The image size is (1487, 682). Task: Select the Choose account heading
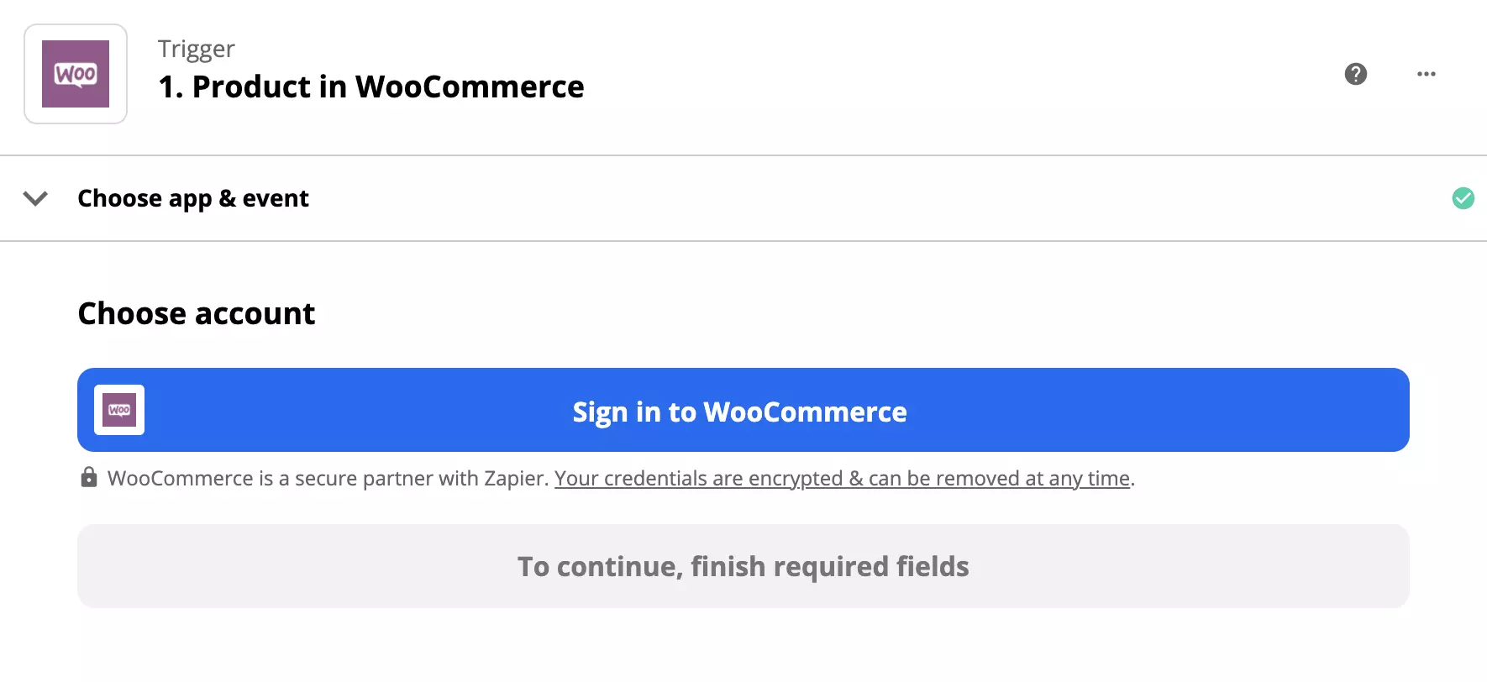click(196, 312)
